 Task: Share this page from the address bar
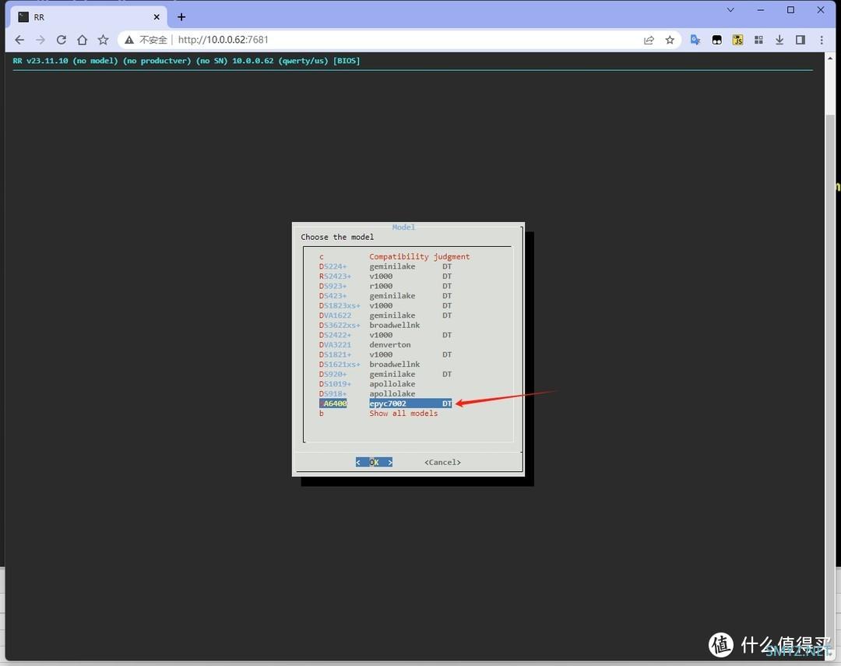pos(649,40)
